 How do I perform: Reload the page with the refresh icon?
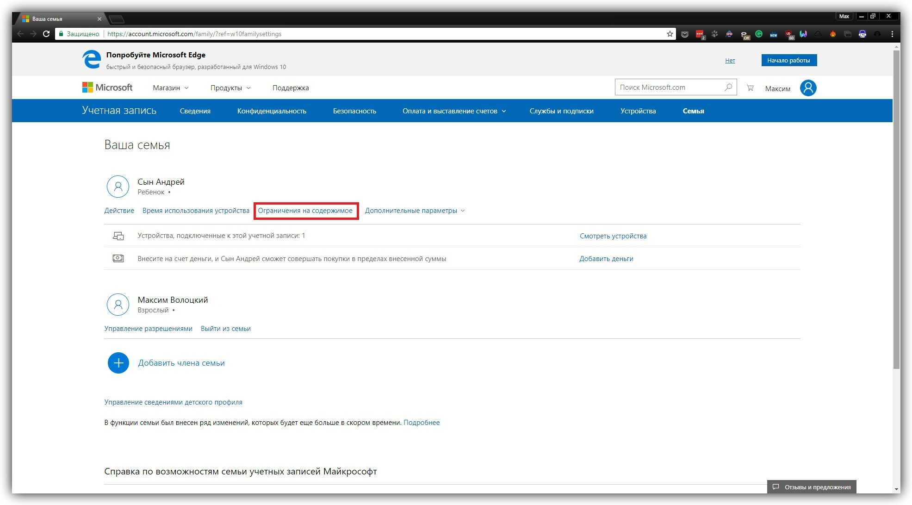coord(46,34)
